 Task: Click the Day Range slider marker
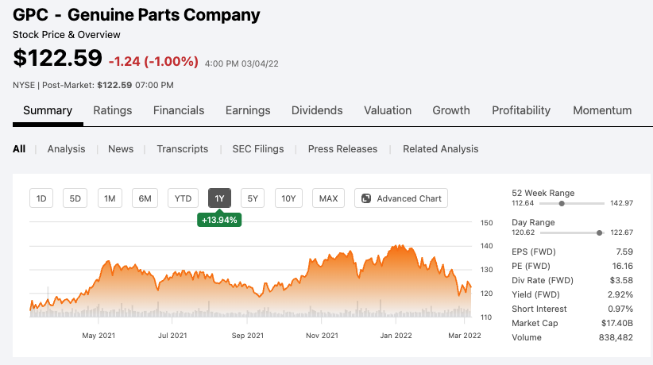(599, 232)
